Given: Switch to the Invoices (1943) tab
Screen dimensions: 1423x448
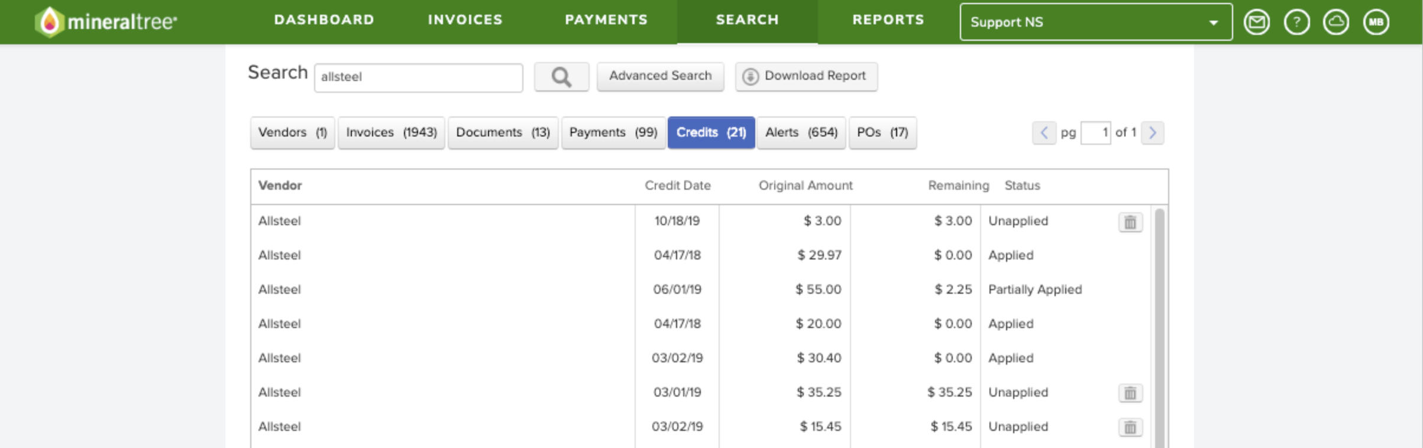Looking at the screenshot, I should coord(392,132).
